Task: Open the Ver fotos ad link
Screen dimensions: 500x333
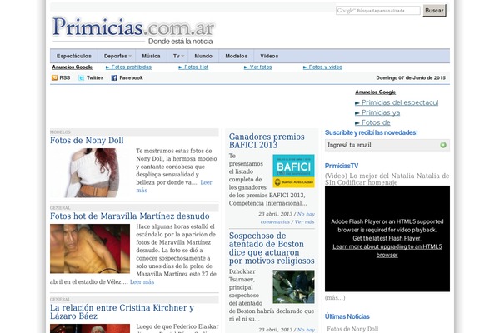Action: pyautogui.click(x=258, y=67)
